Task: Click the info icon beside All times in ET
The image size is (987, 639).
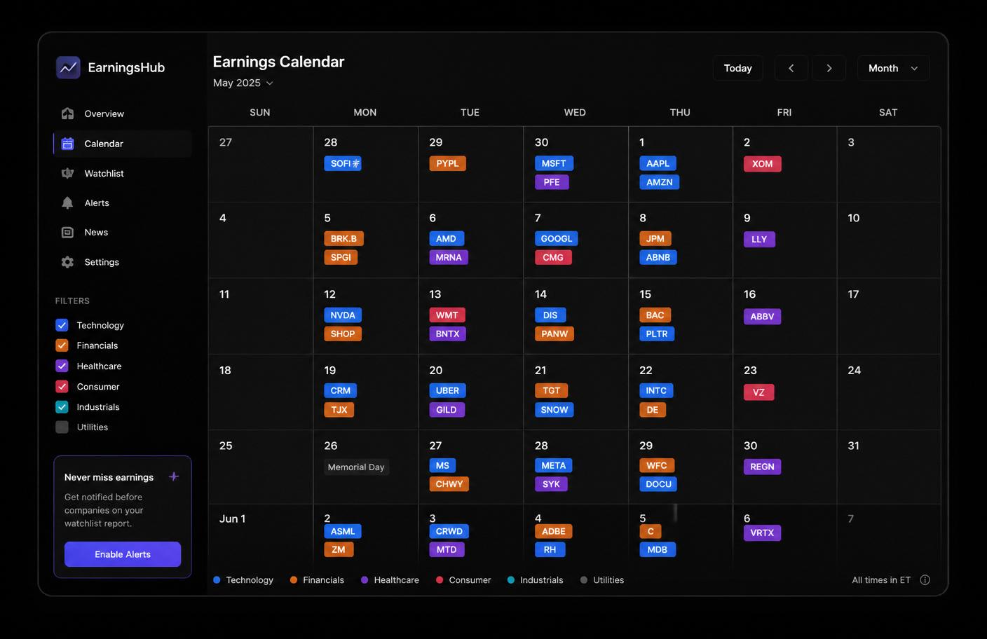Action: 925,579
